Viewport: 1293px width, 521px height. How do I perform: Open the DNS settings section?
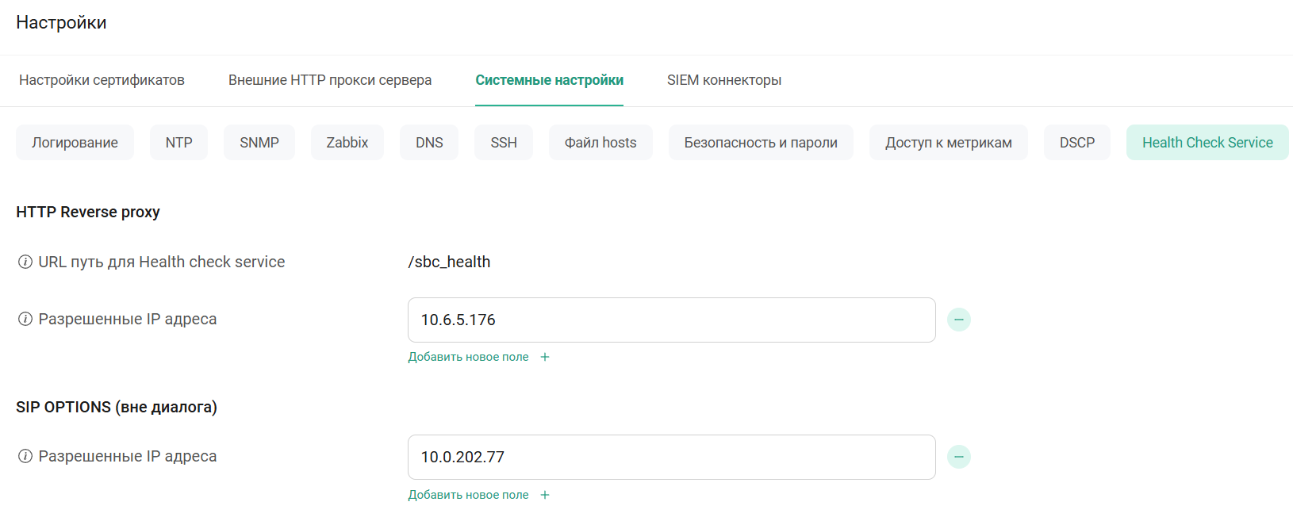pos(429,143)
